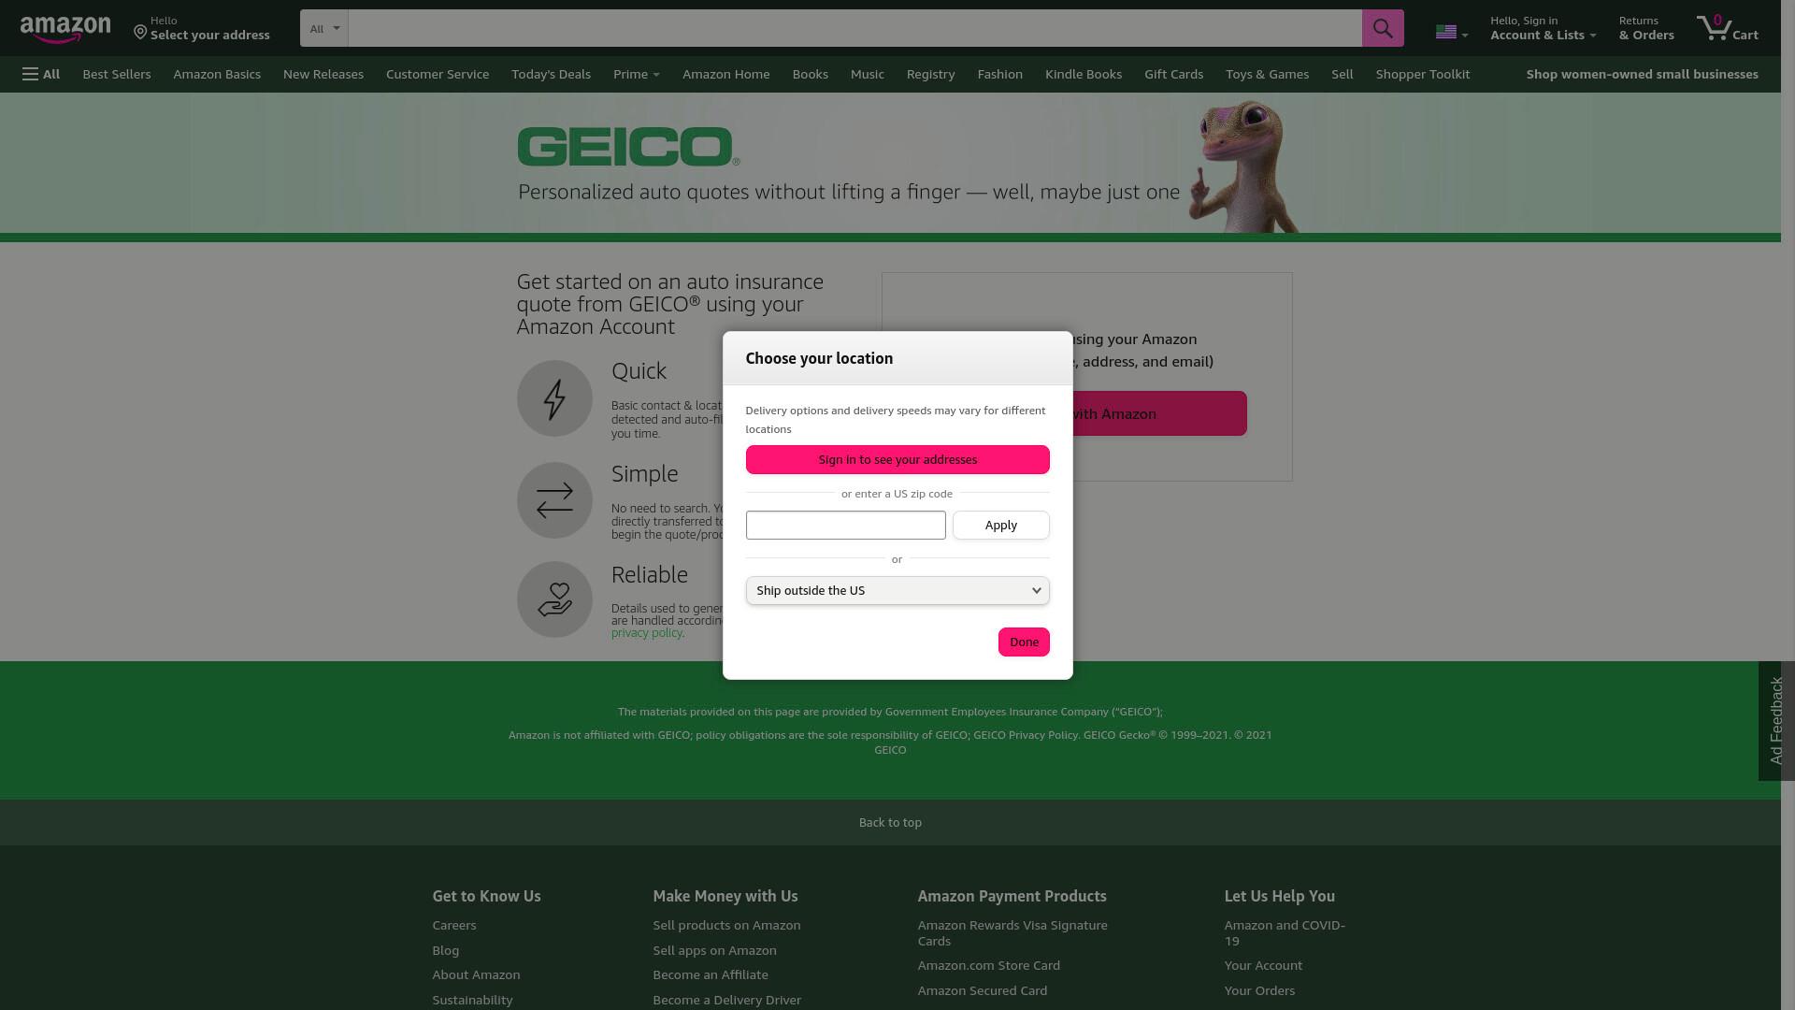This screenshot has width=1795, height=1010.
Task: Click Shop women-owned small businesses
Action: coord(1642,74)
